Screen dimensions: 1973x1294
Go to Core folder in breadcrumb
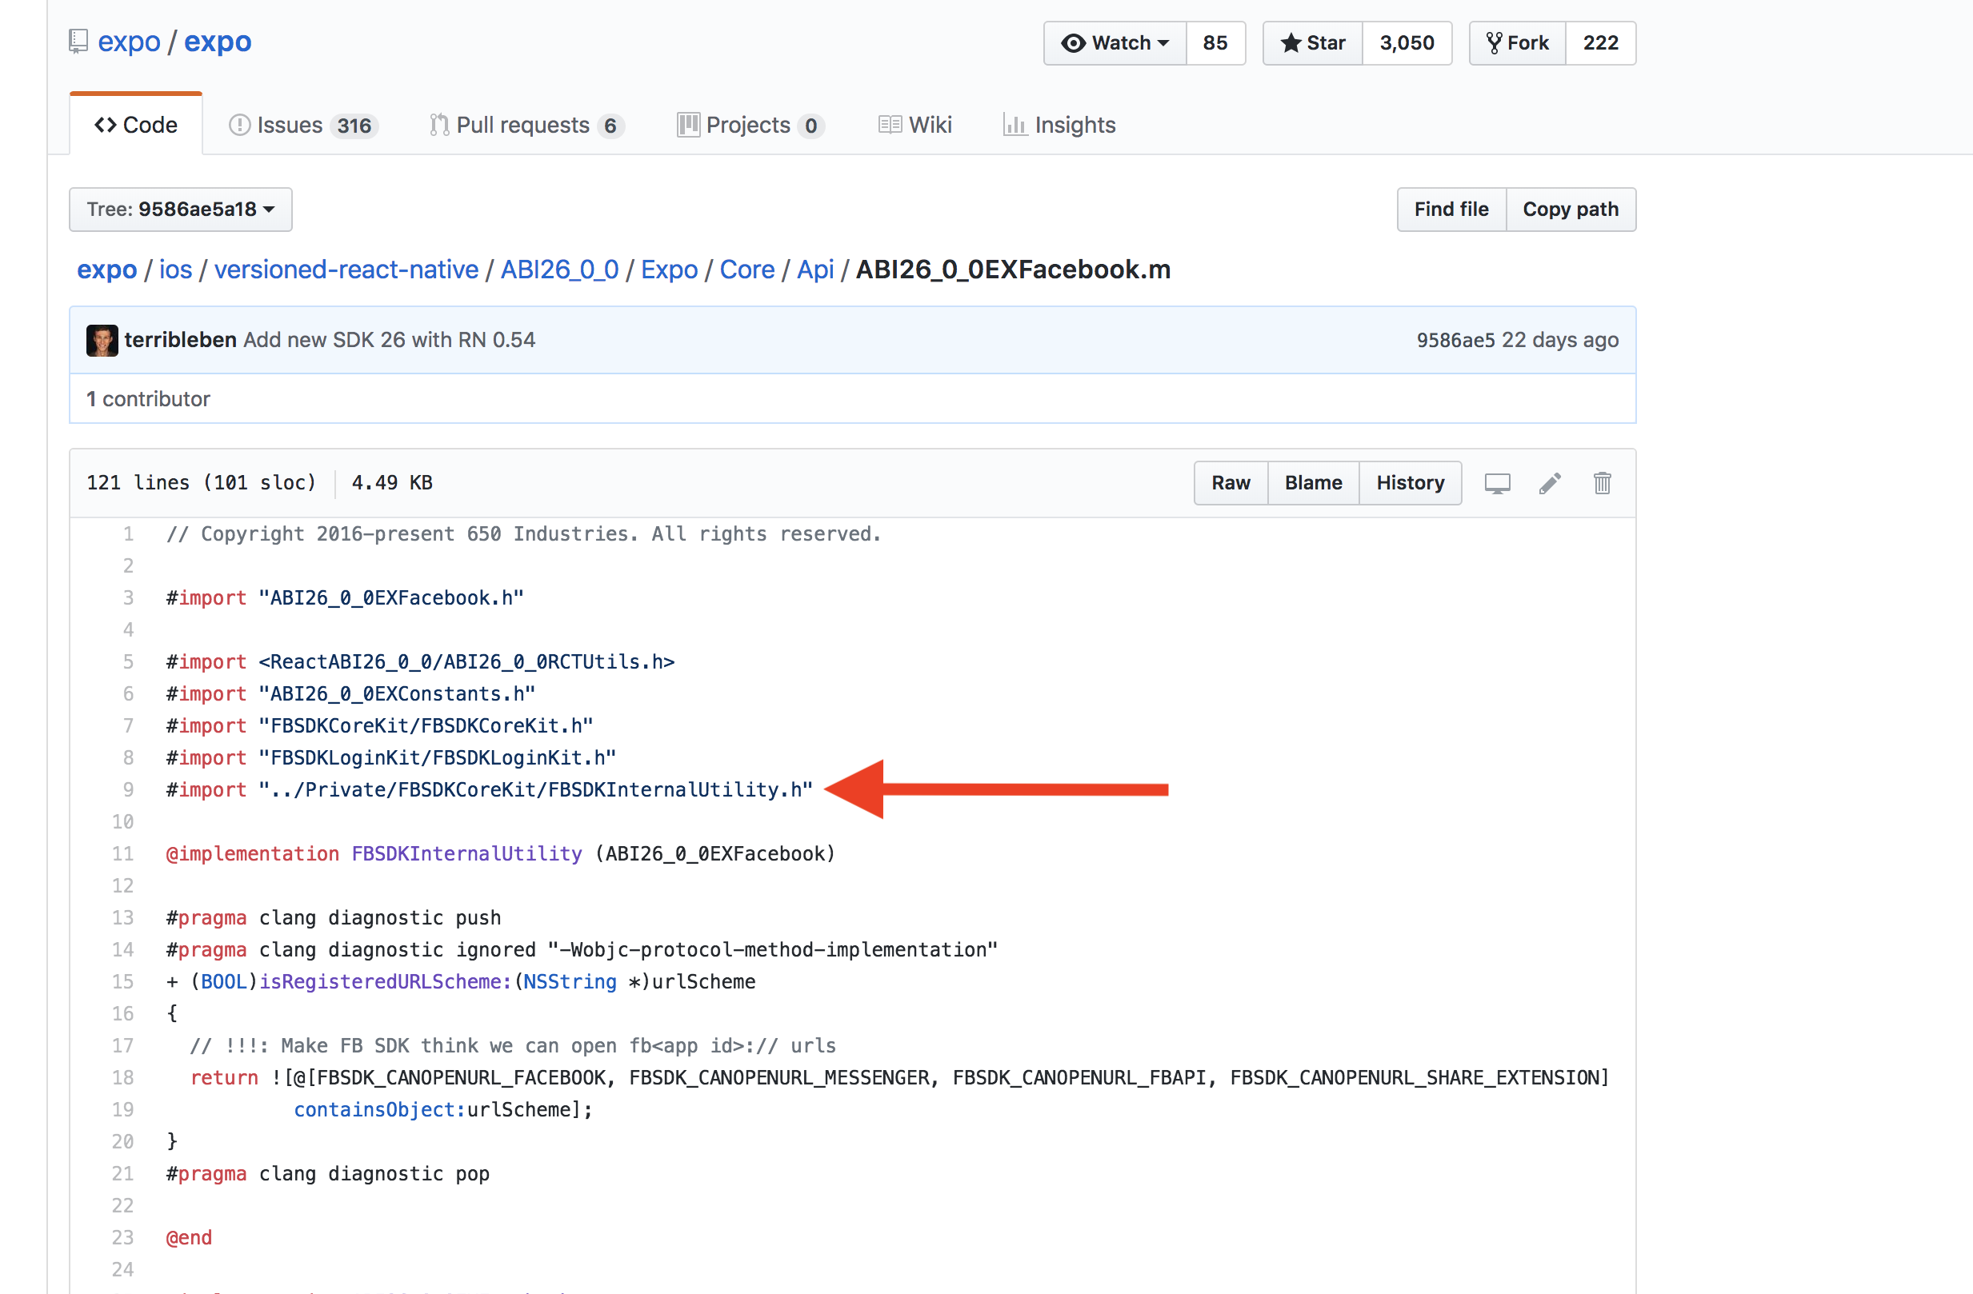[747, 270]
